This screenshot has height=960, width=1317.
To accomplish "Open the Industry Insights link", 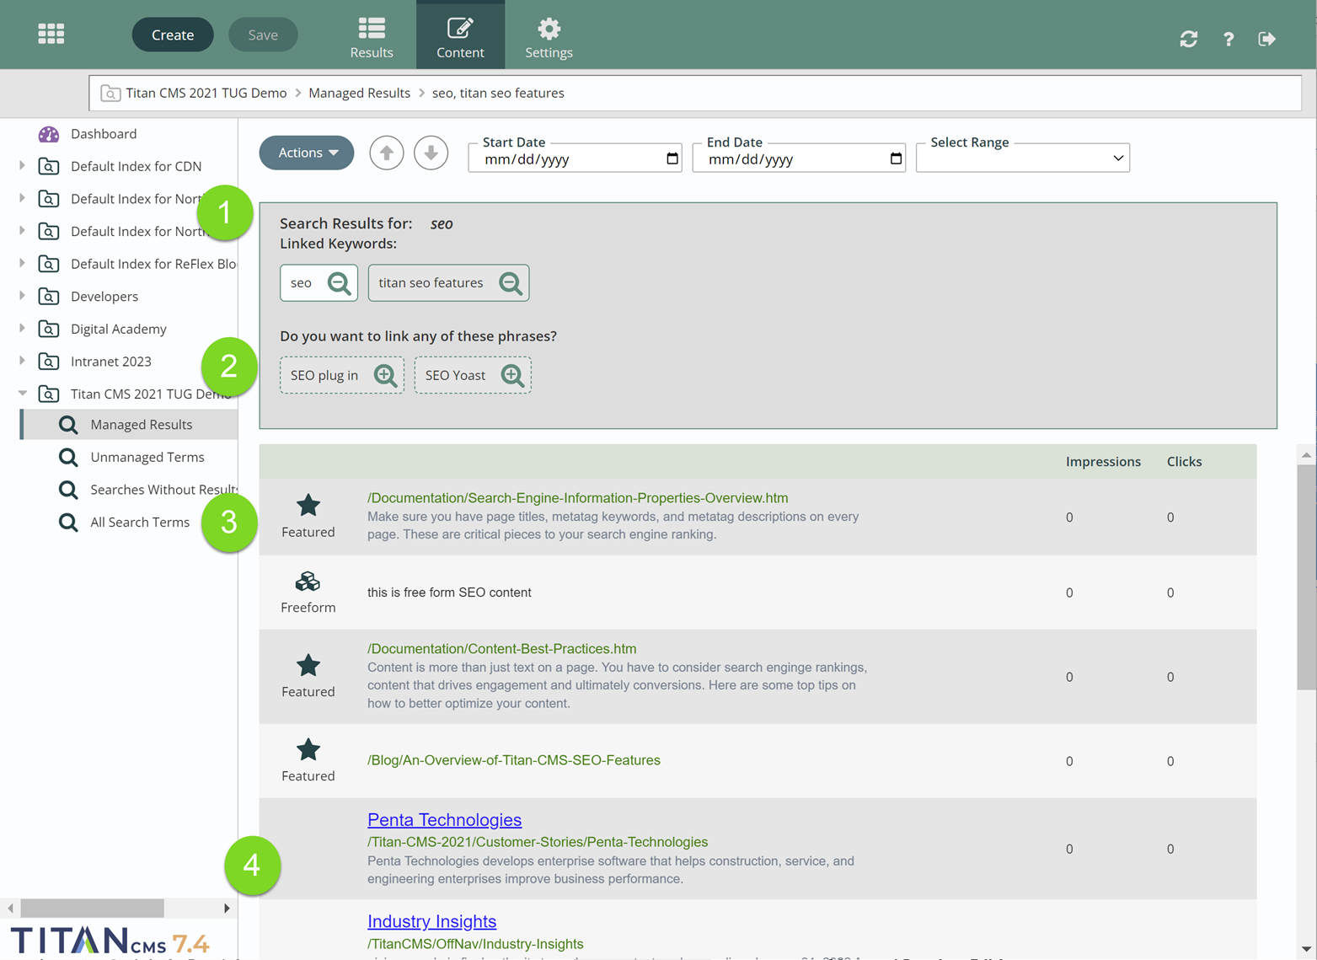I will (431, 921).
